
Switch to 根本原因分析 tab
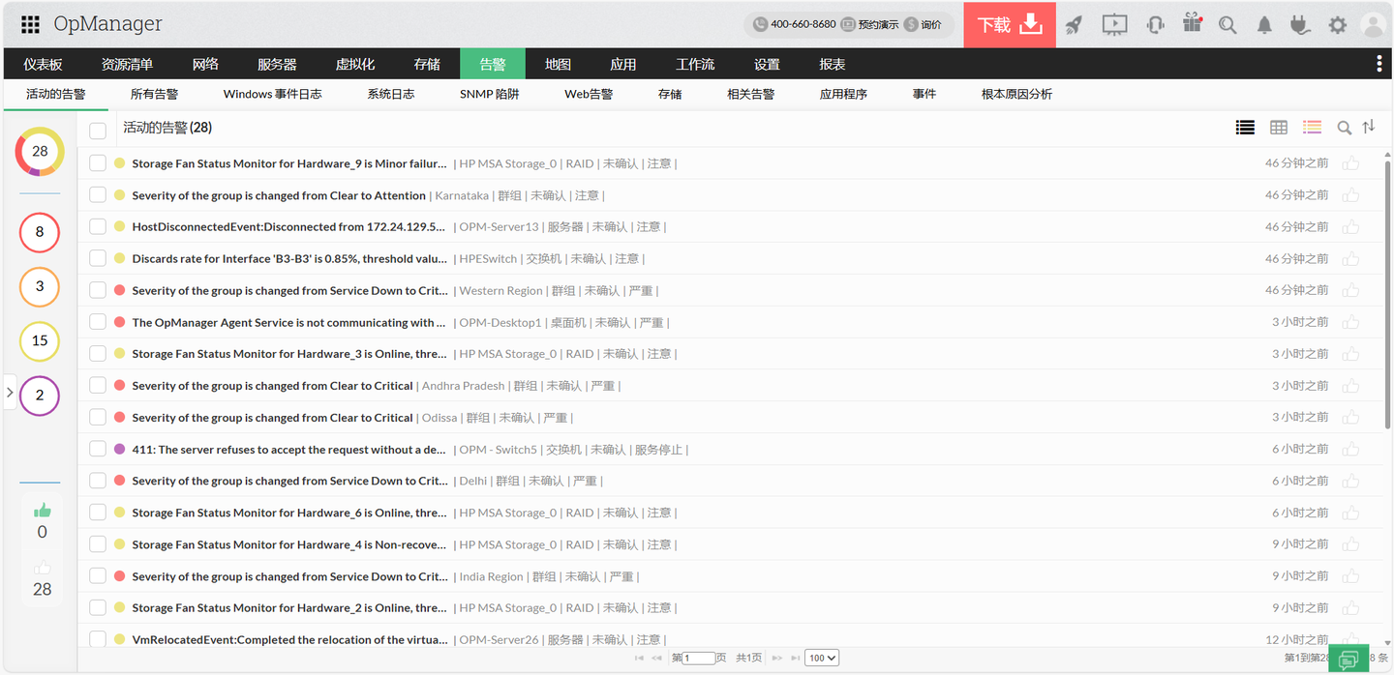pos(1016,94)
